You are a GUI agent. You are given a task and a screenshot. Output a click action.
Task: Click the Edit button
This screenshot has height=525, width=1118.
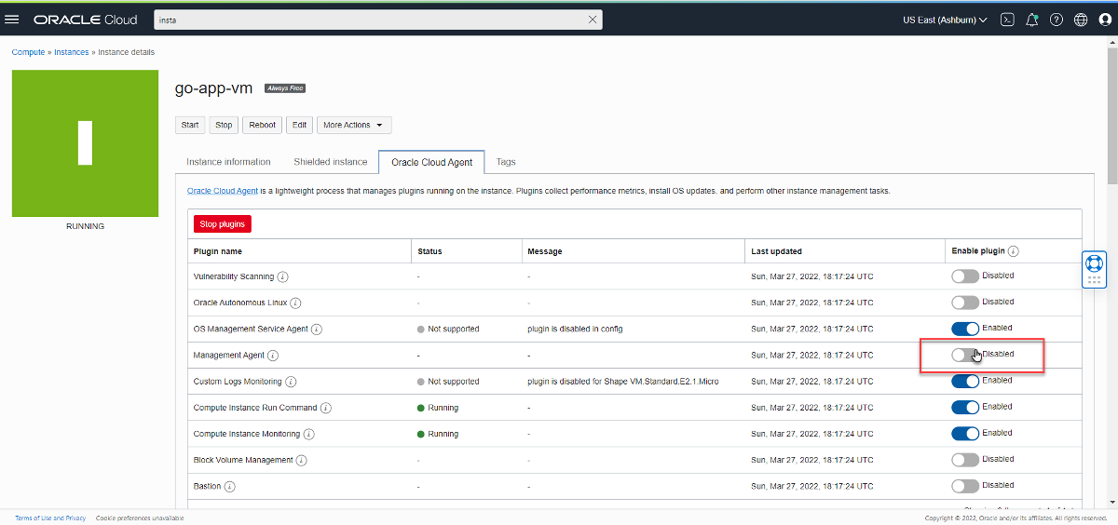pos(299,125)
